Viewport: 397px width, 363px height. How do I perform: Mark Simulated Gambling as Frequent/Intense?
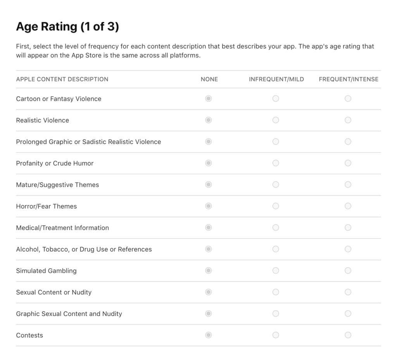[x=348, y=271]
